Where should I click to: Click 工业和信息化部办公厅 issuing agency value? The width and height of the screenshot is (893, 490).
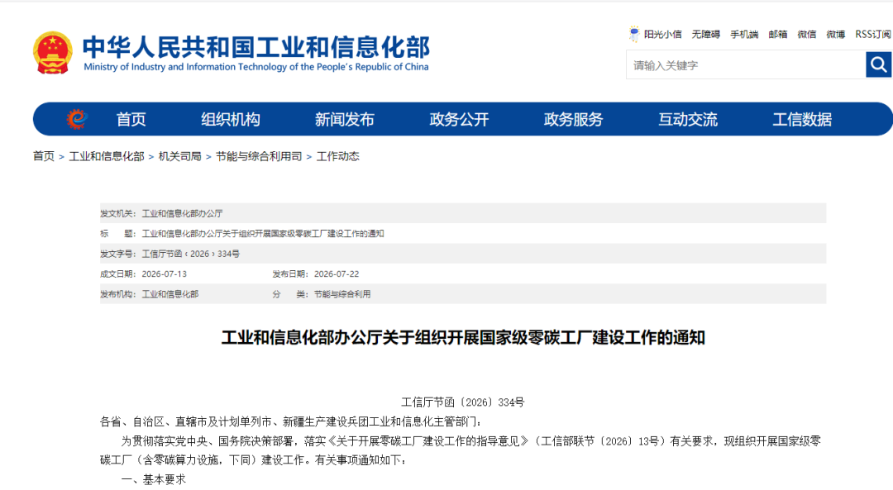(x=182, y=213)
